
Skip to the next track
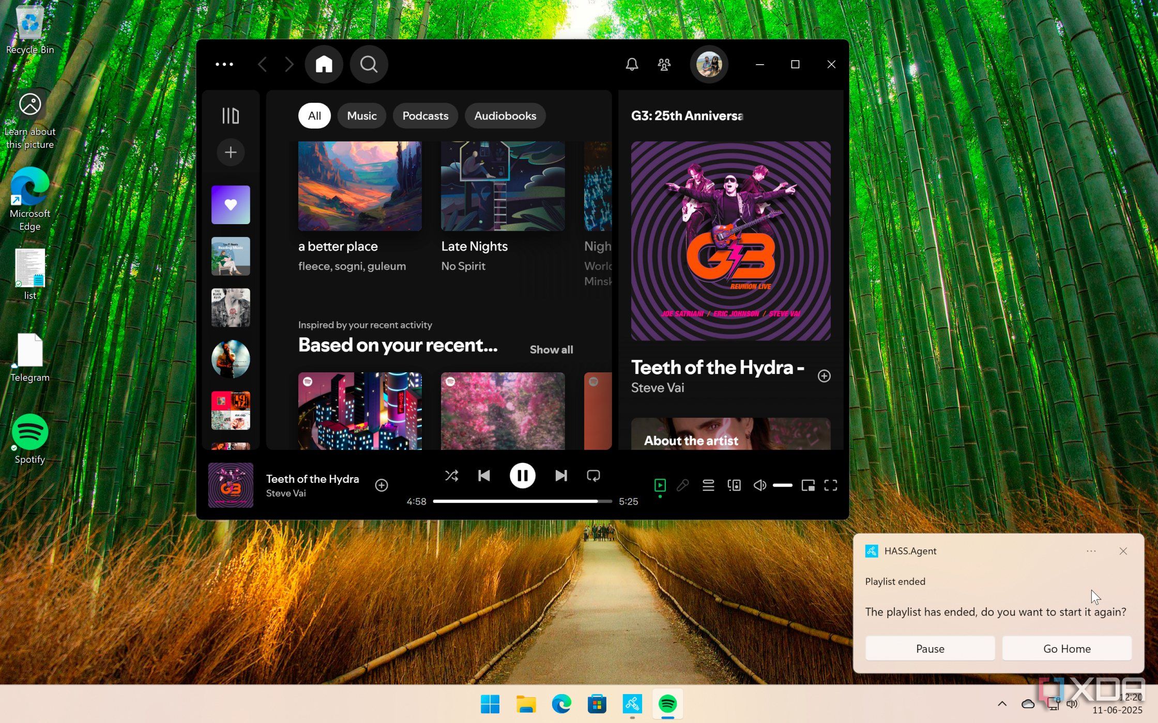561,476
